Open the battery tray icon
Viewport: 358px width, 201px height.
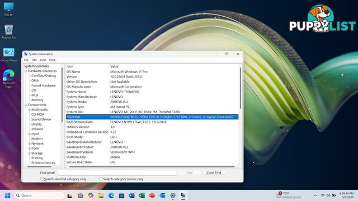coord(334,195)
